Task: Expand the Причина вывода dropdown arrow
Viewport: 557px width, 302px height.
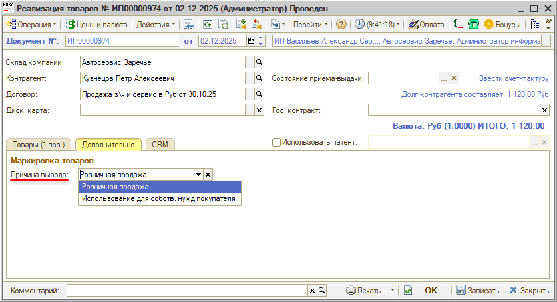Action: click(198, 175)
